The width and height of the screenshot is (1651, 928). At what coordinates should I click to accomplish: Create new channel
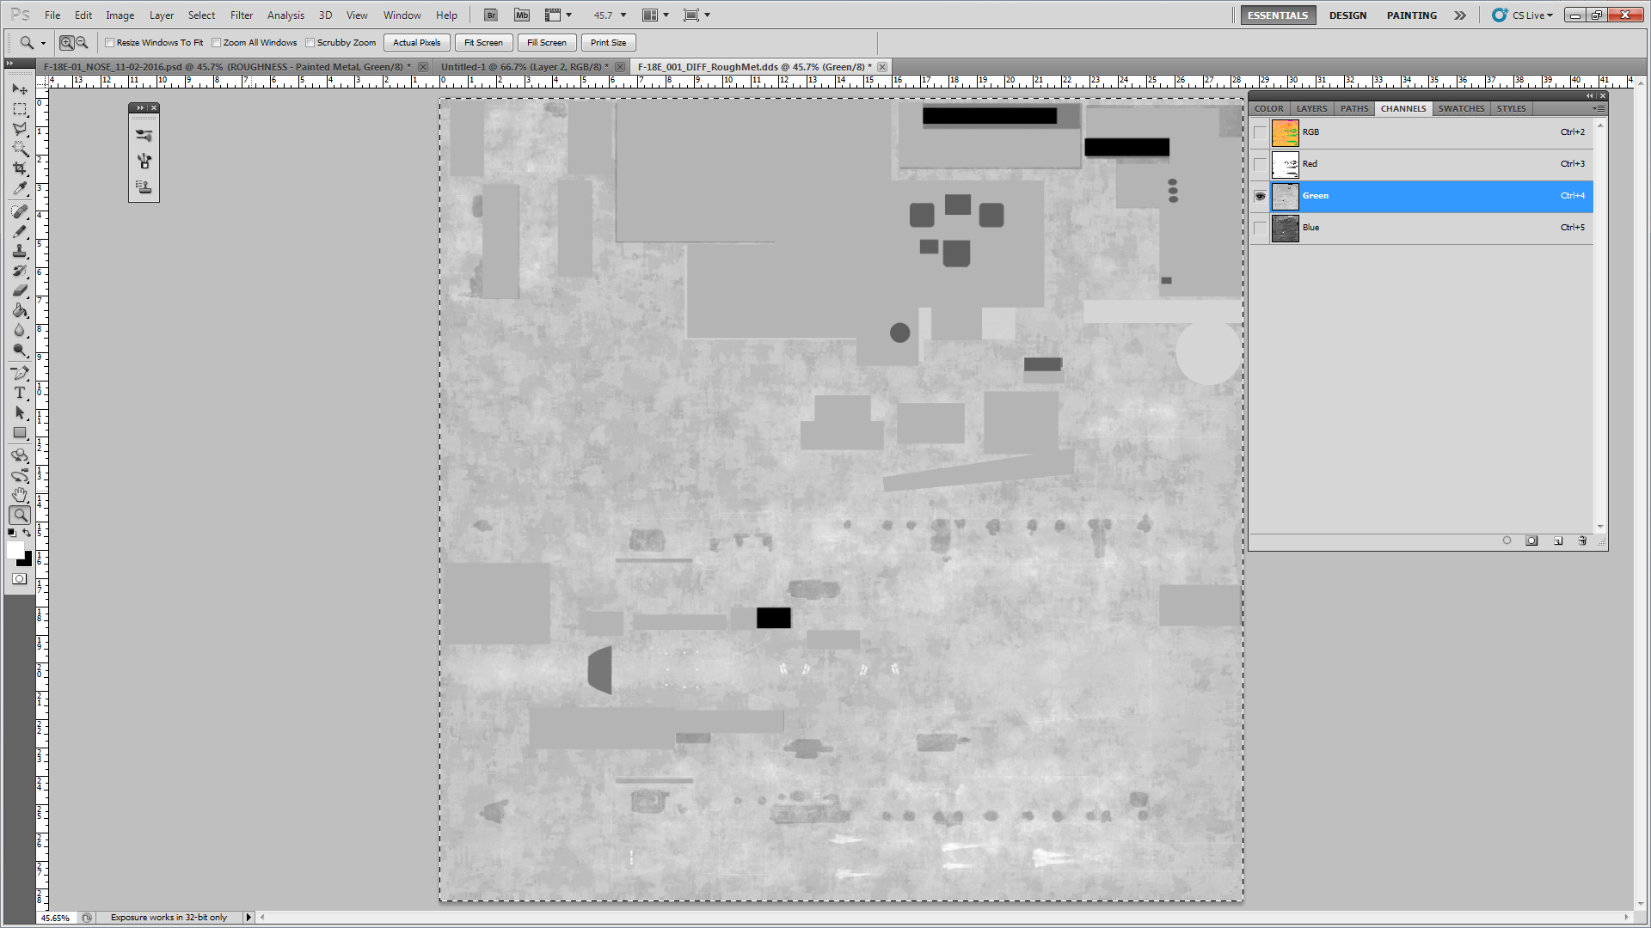(x=1557, y=540)
